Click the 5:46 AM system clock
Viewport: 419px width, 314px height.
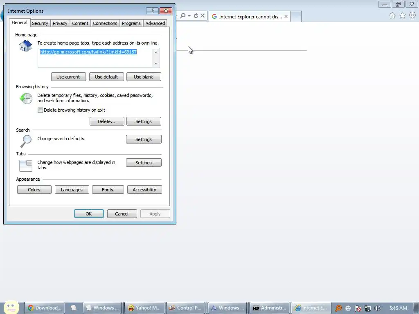pos(398,308)
